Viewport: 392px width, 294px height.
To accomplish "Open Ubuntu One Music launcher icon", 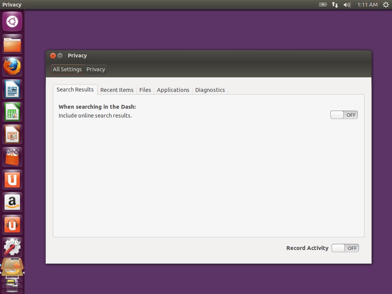I will [x=12, y=225].
